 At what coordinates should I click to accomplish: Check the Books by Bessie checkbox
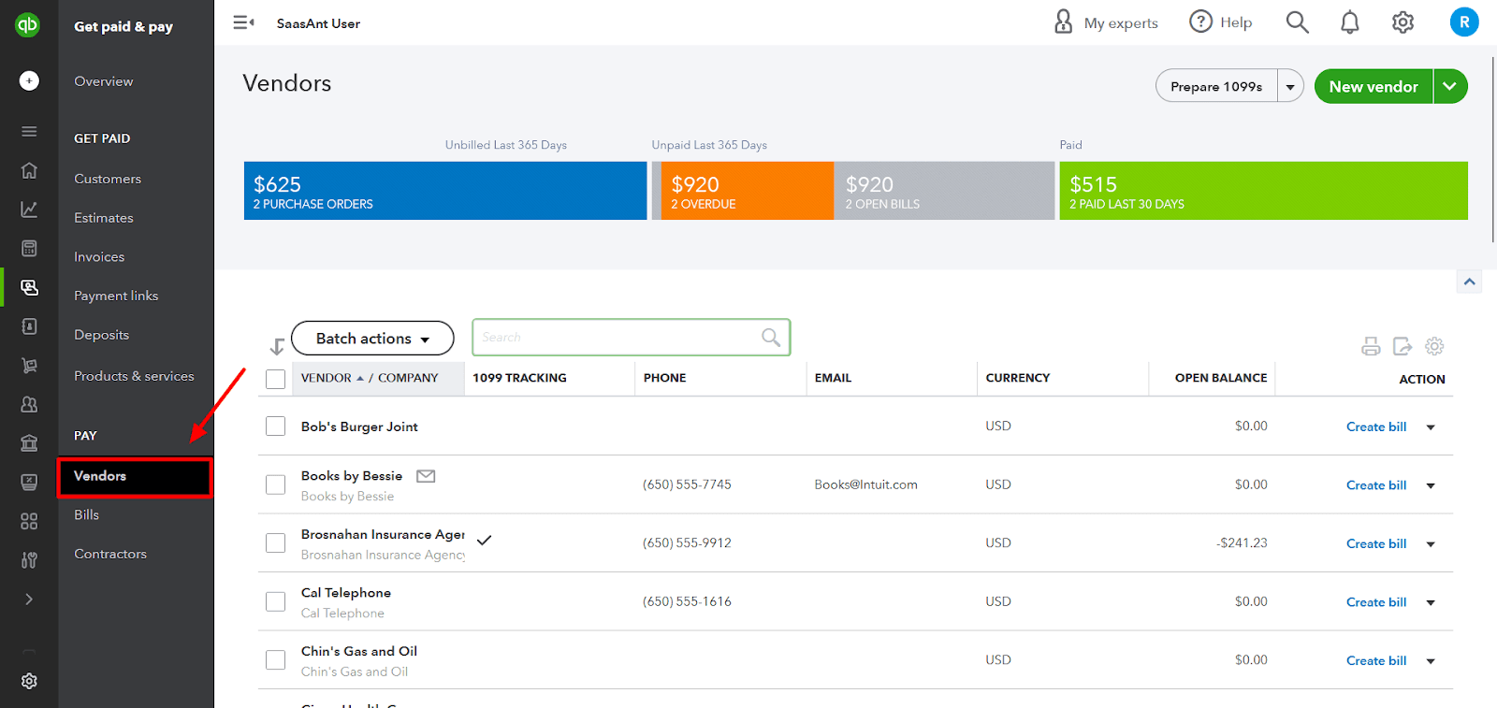pyautogui.click(x=275, y=484)
